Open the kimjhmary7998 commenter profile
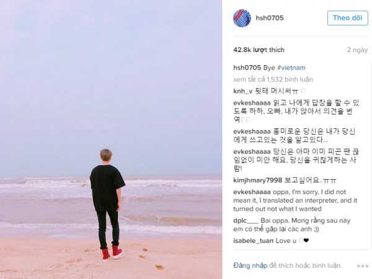Screen dimensions: 372x279 coord(258,180)
